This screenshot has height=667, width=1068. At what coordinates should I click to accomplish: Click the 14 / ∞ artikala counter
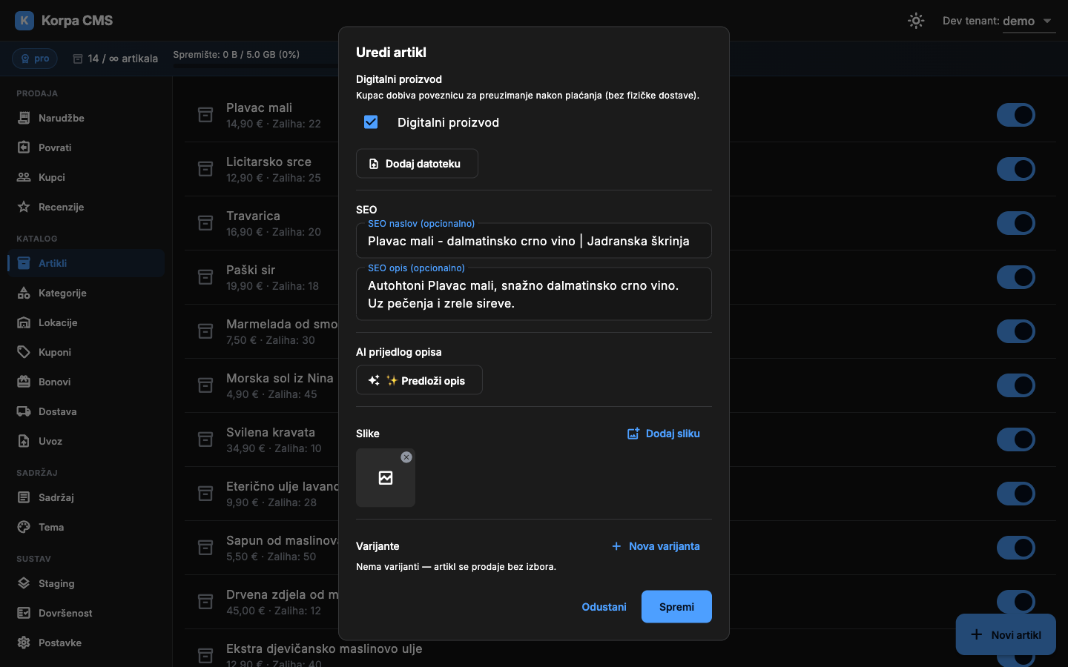coord(116,59)
